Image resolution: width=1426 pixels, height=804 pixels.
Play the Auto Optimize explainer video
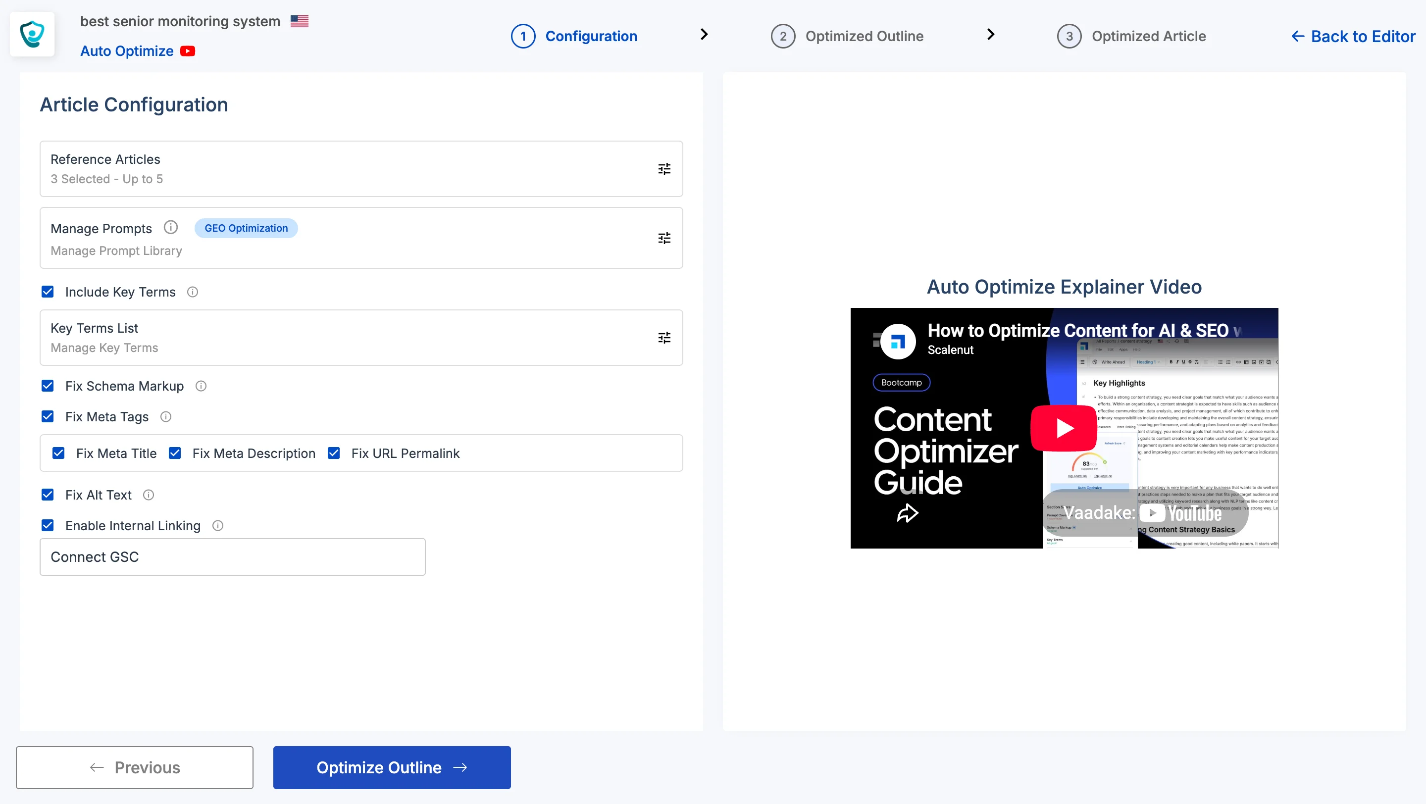point(1064,428)
